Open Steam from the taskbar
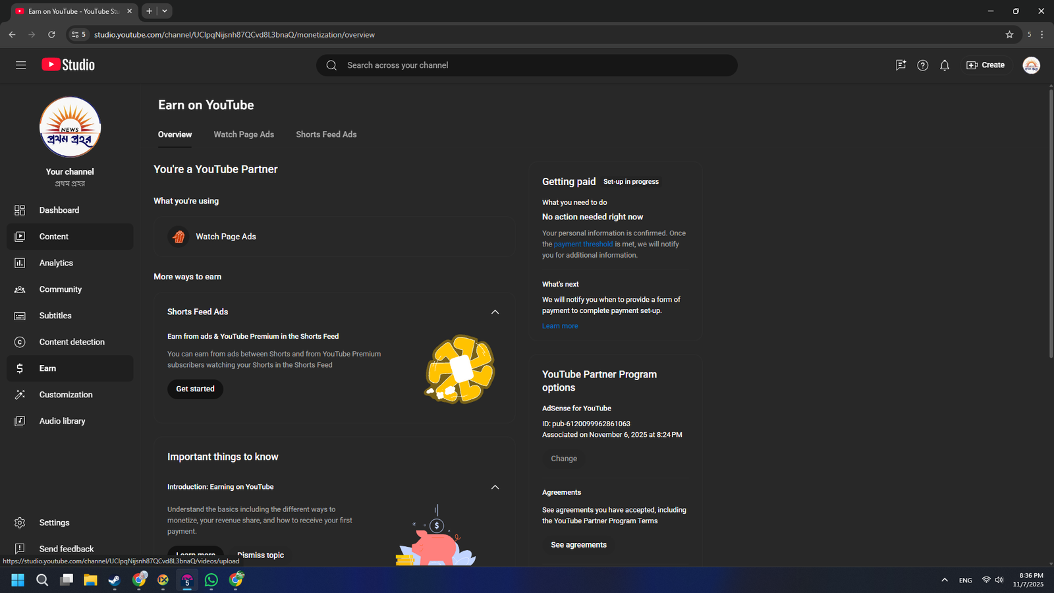The width and height of the screenshot is (1054, 593). [x=115, y=580]
